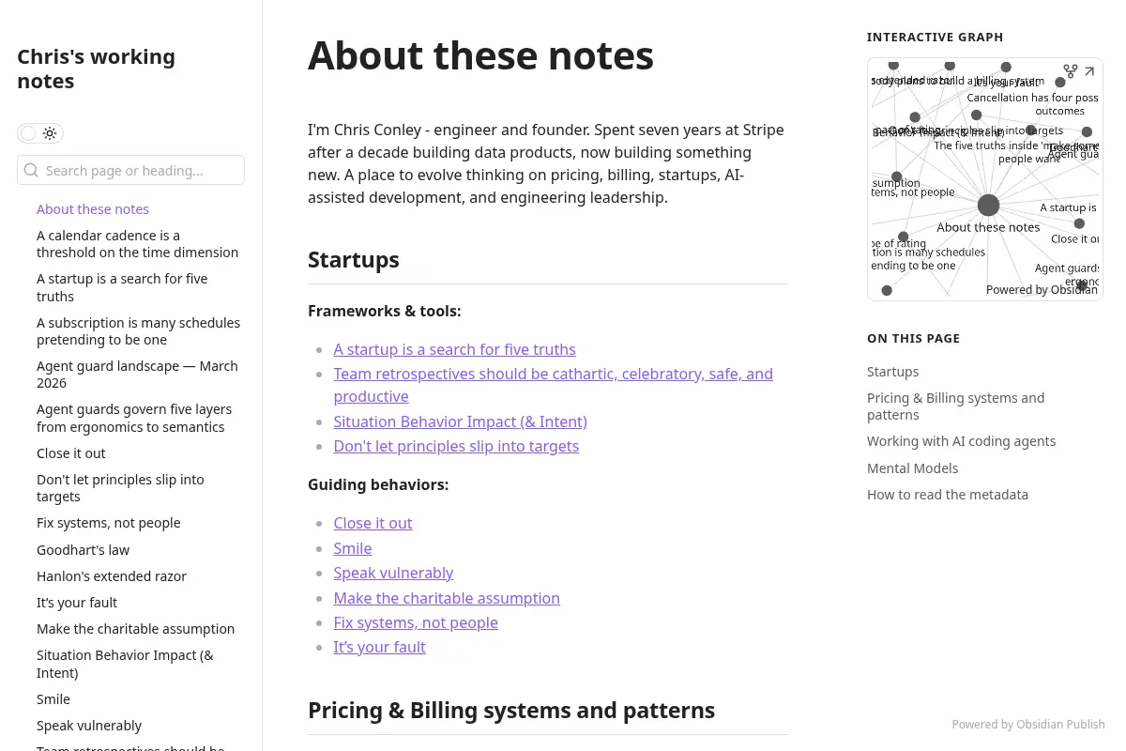1126x751 pixels.
Task: Open sidebar Make the charitable assumption
Action: click(136, 629)
